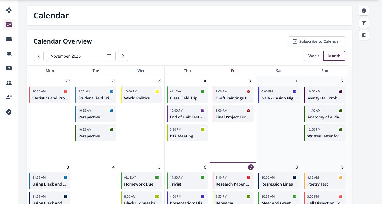Open the all-day Homework Due event
Screen dimensions: 382x204
[142, 181]
